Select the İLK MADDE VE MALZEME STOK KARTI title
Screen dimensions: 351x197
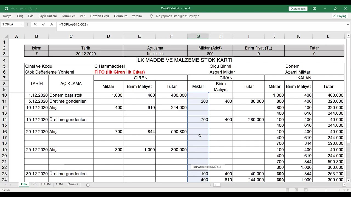(184, 60)
